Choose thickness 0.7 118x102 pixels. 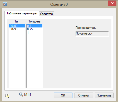tap(35, 26)
